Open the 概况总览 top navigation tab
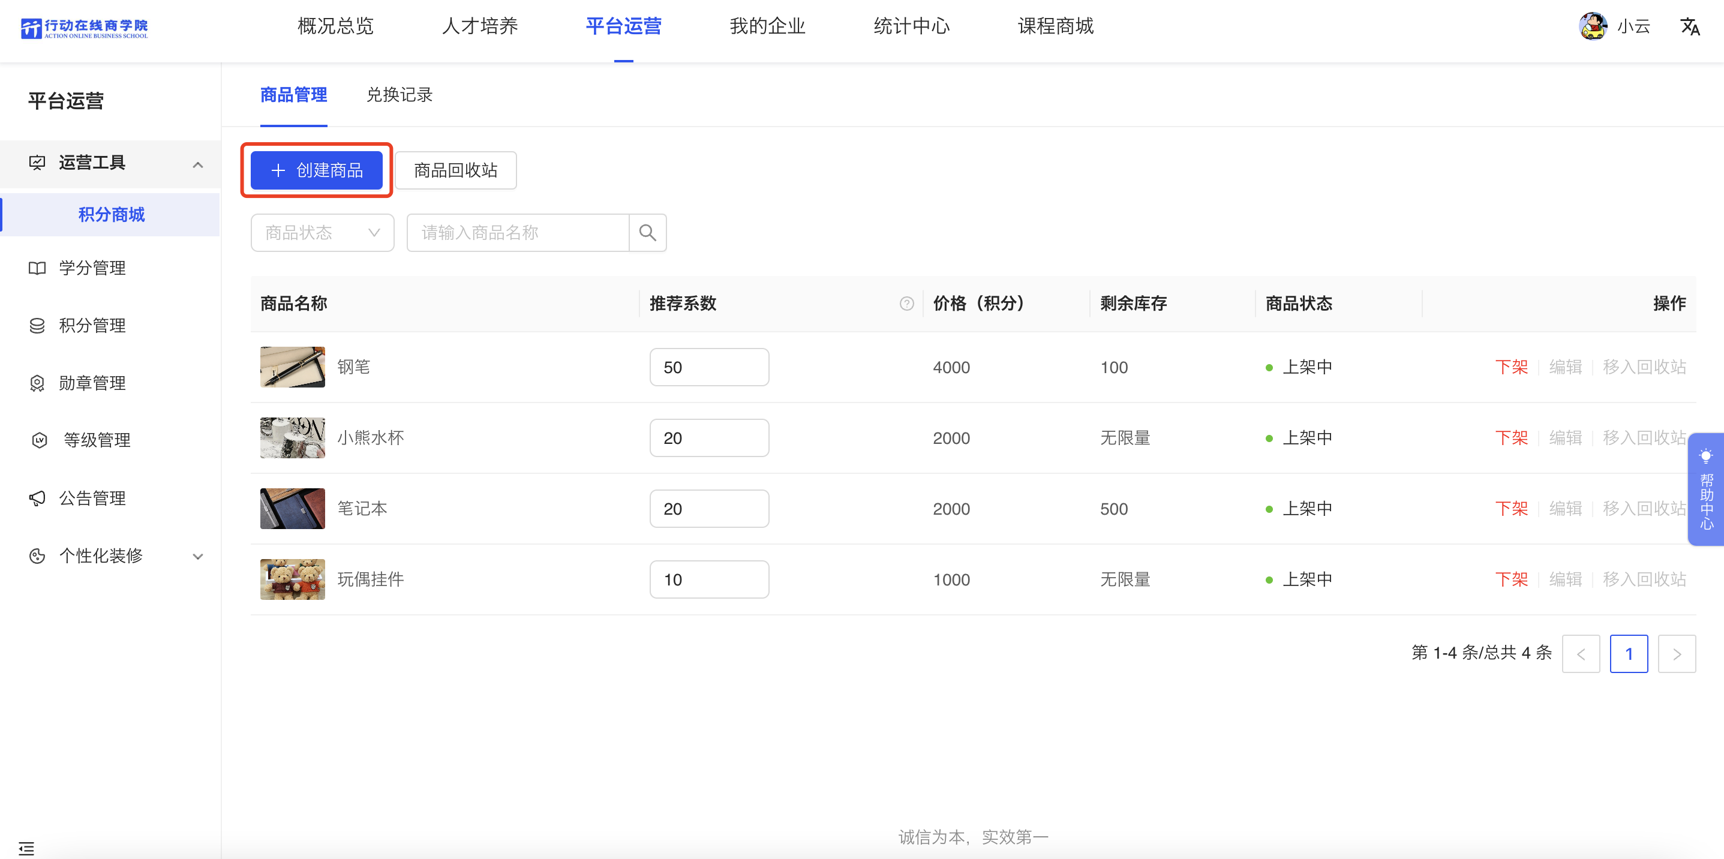Image resolution: width=1724 pixels, height=859 pixels. [x=335, y=26]
